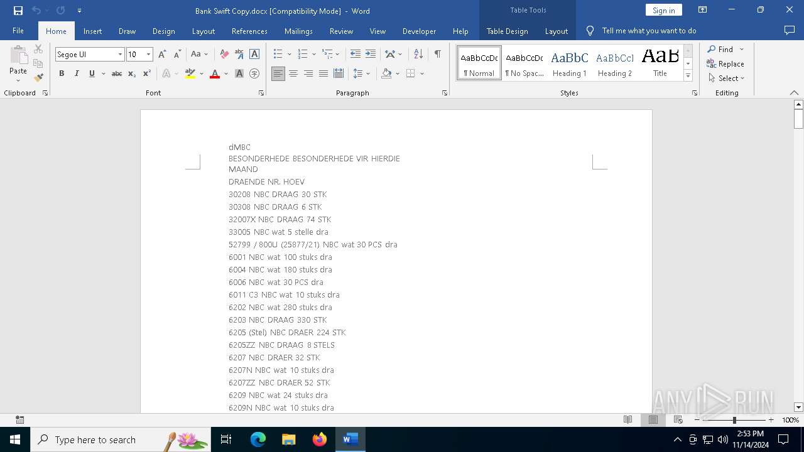804x452 pixels.
Task: Open the Mailings tab
Action: (x=298, y=31)
